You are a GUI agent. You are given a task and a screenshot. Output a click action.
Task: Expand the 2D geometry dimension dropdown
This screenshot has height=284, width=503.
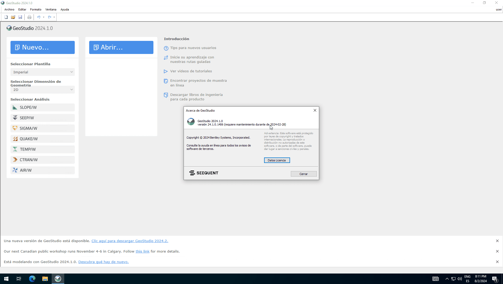(x=42, y=90)
